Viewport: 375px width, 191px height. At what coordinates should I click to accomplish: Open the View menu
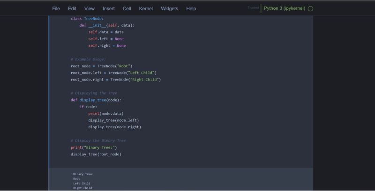point(89,8)
